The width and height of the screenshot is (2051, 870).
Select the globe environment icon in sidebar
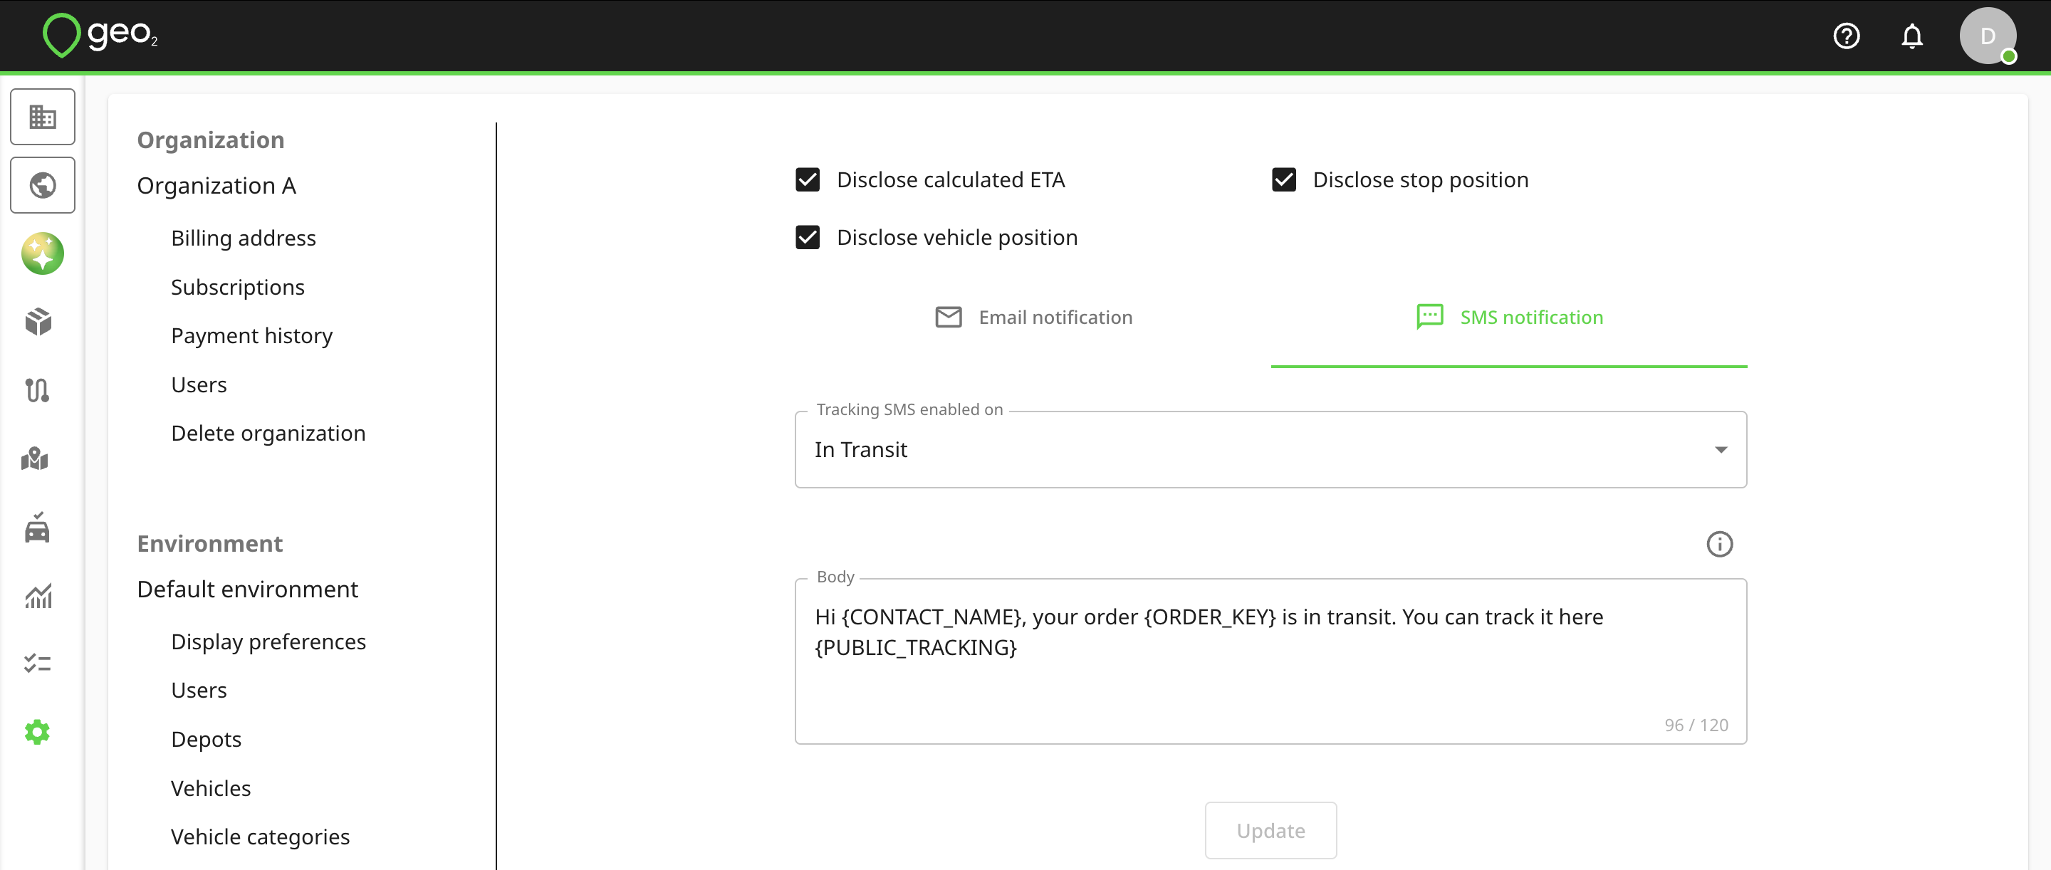pyautogui.click(x=42, y=185)
